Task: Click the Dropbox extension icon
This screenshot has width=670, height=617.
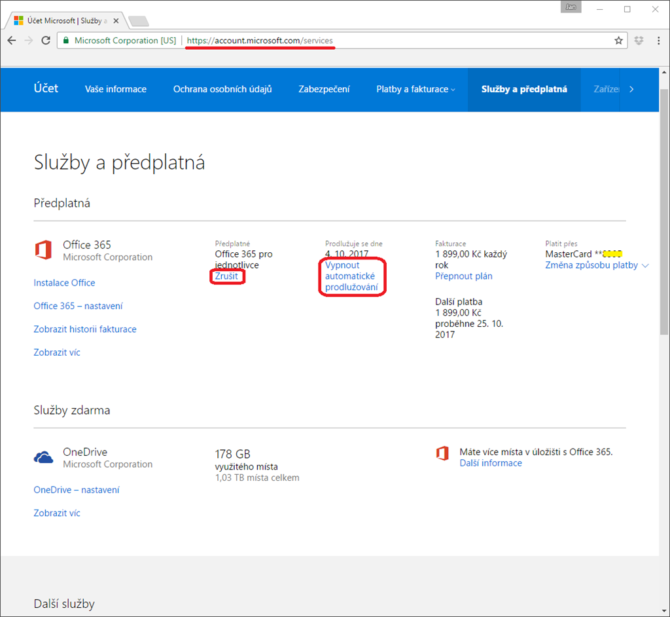Action: 639,41
